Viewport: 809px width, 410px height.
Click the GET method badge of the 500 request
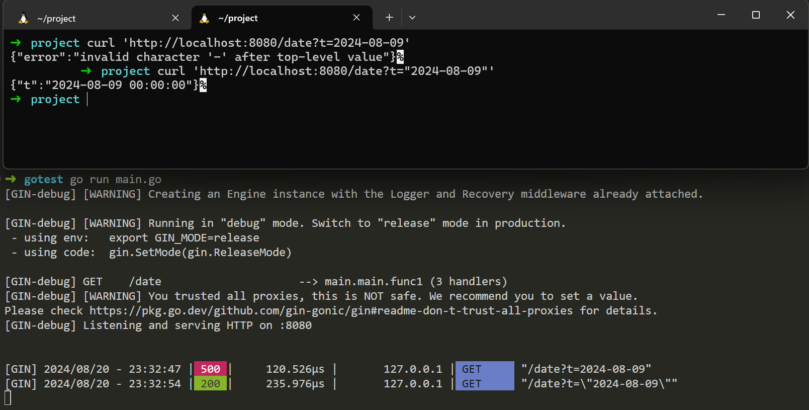point(485,369)
